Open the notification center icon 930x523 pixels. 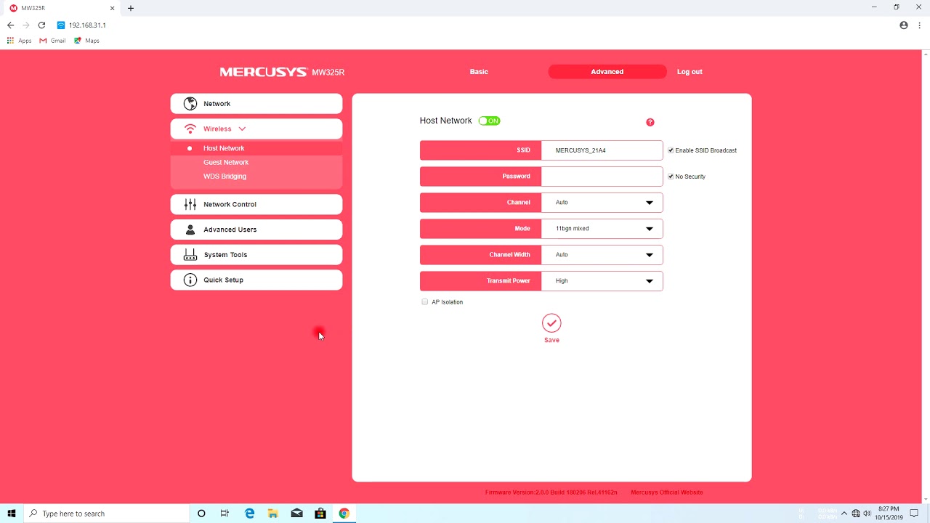pos(914,514)
